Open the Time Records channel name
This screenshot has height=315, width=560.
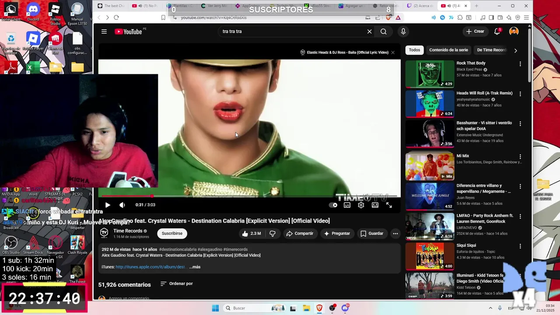coord(128,231)
